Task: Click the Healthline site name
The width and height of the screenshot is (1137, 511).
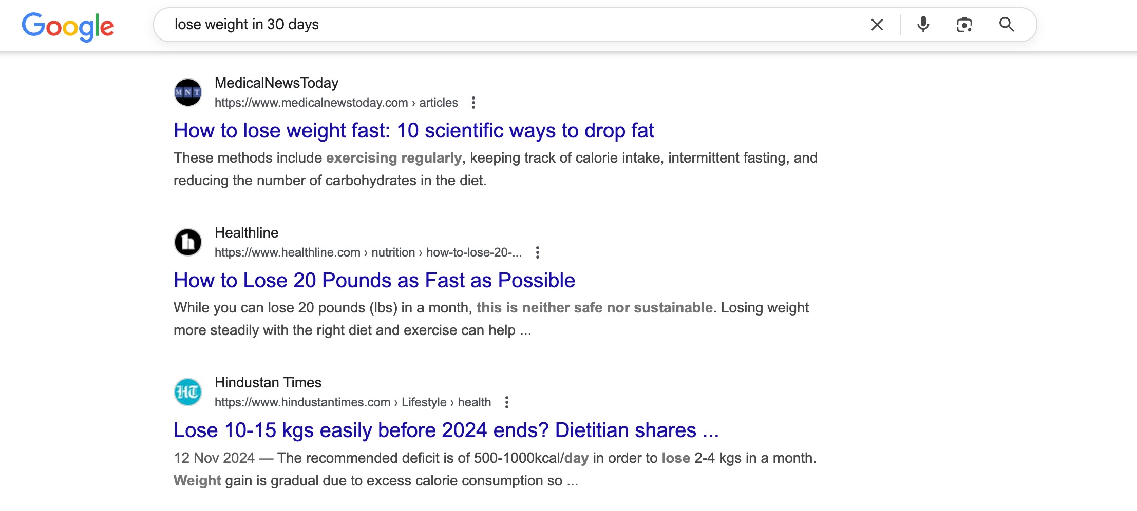Action: (x=247, y=233)
